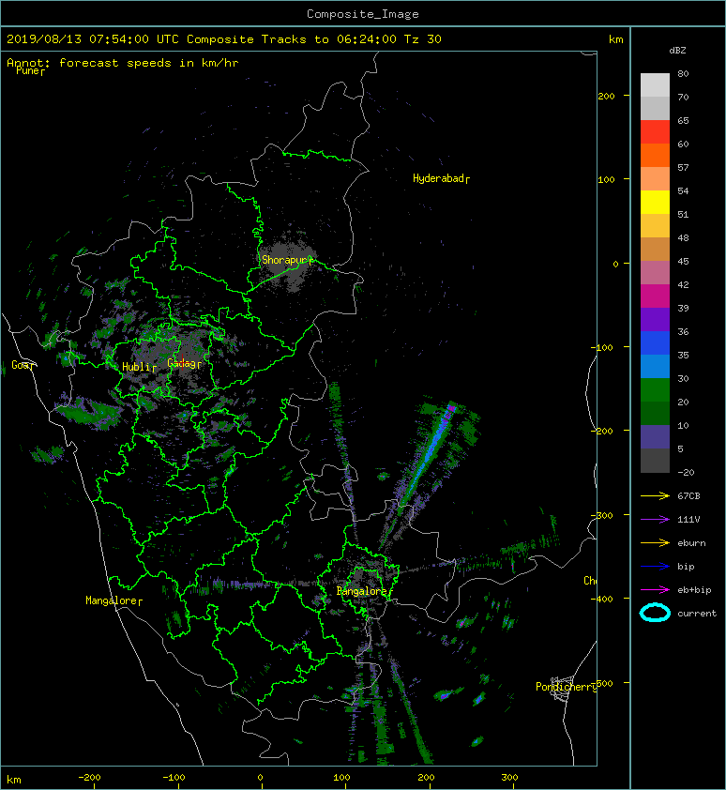Viewport: 726px width, 790px height.
Task: Click the magenta eb+bip arrow symbol
Action: pos(655,589)
